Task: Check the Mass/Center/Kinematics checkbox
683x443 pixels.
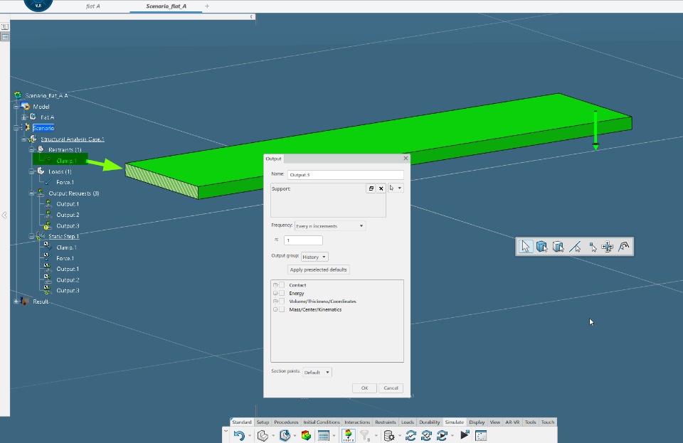Action: pyautogui.click(x=282, y=309)
